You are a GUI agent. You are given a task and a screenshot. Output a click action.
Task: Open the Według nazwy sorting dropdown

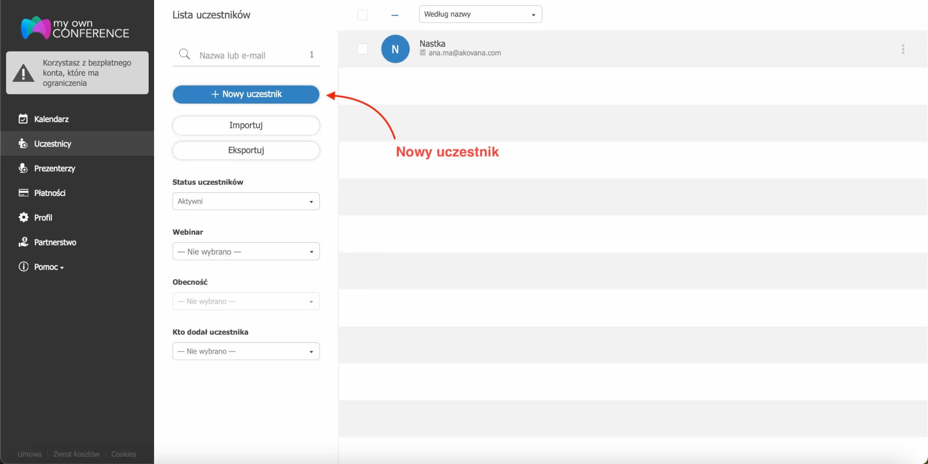(480, 14)
